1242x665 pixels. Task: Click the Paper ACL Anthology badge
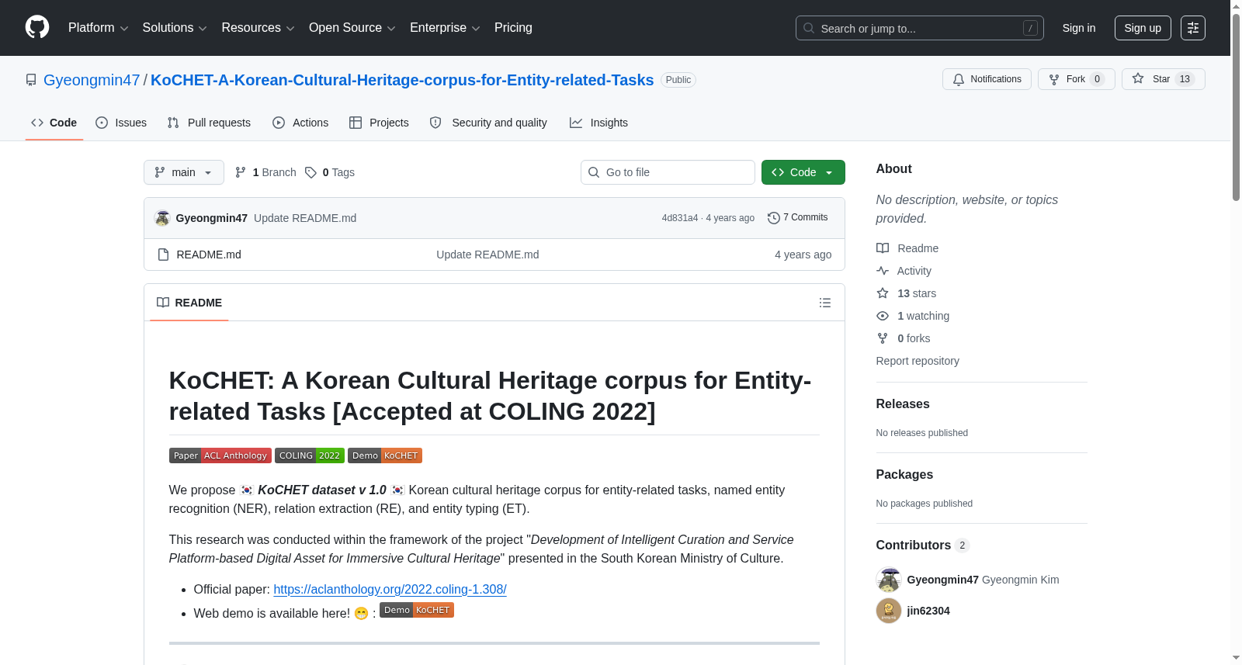[x=220, y=455]
